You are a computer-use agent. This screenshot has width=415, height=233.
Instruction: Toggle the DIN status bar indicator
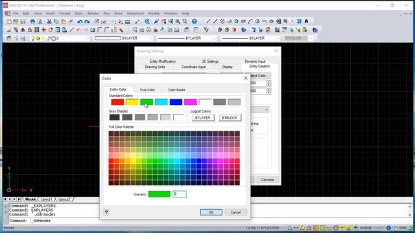coord(403,228)
